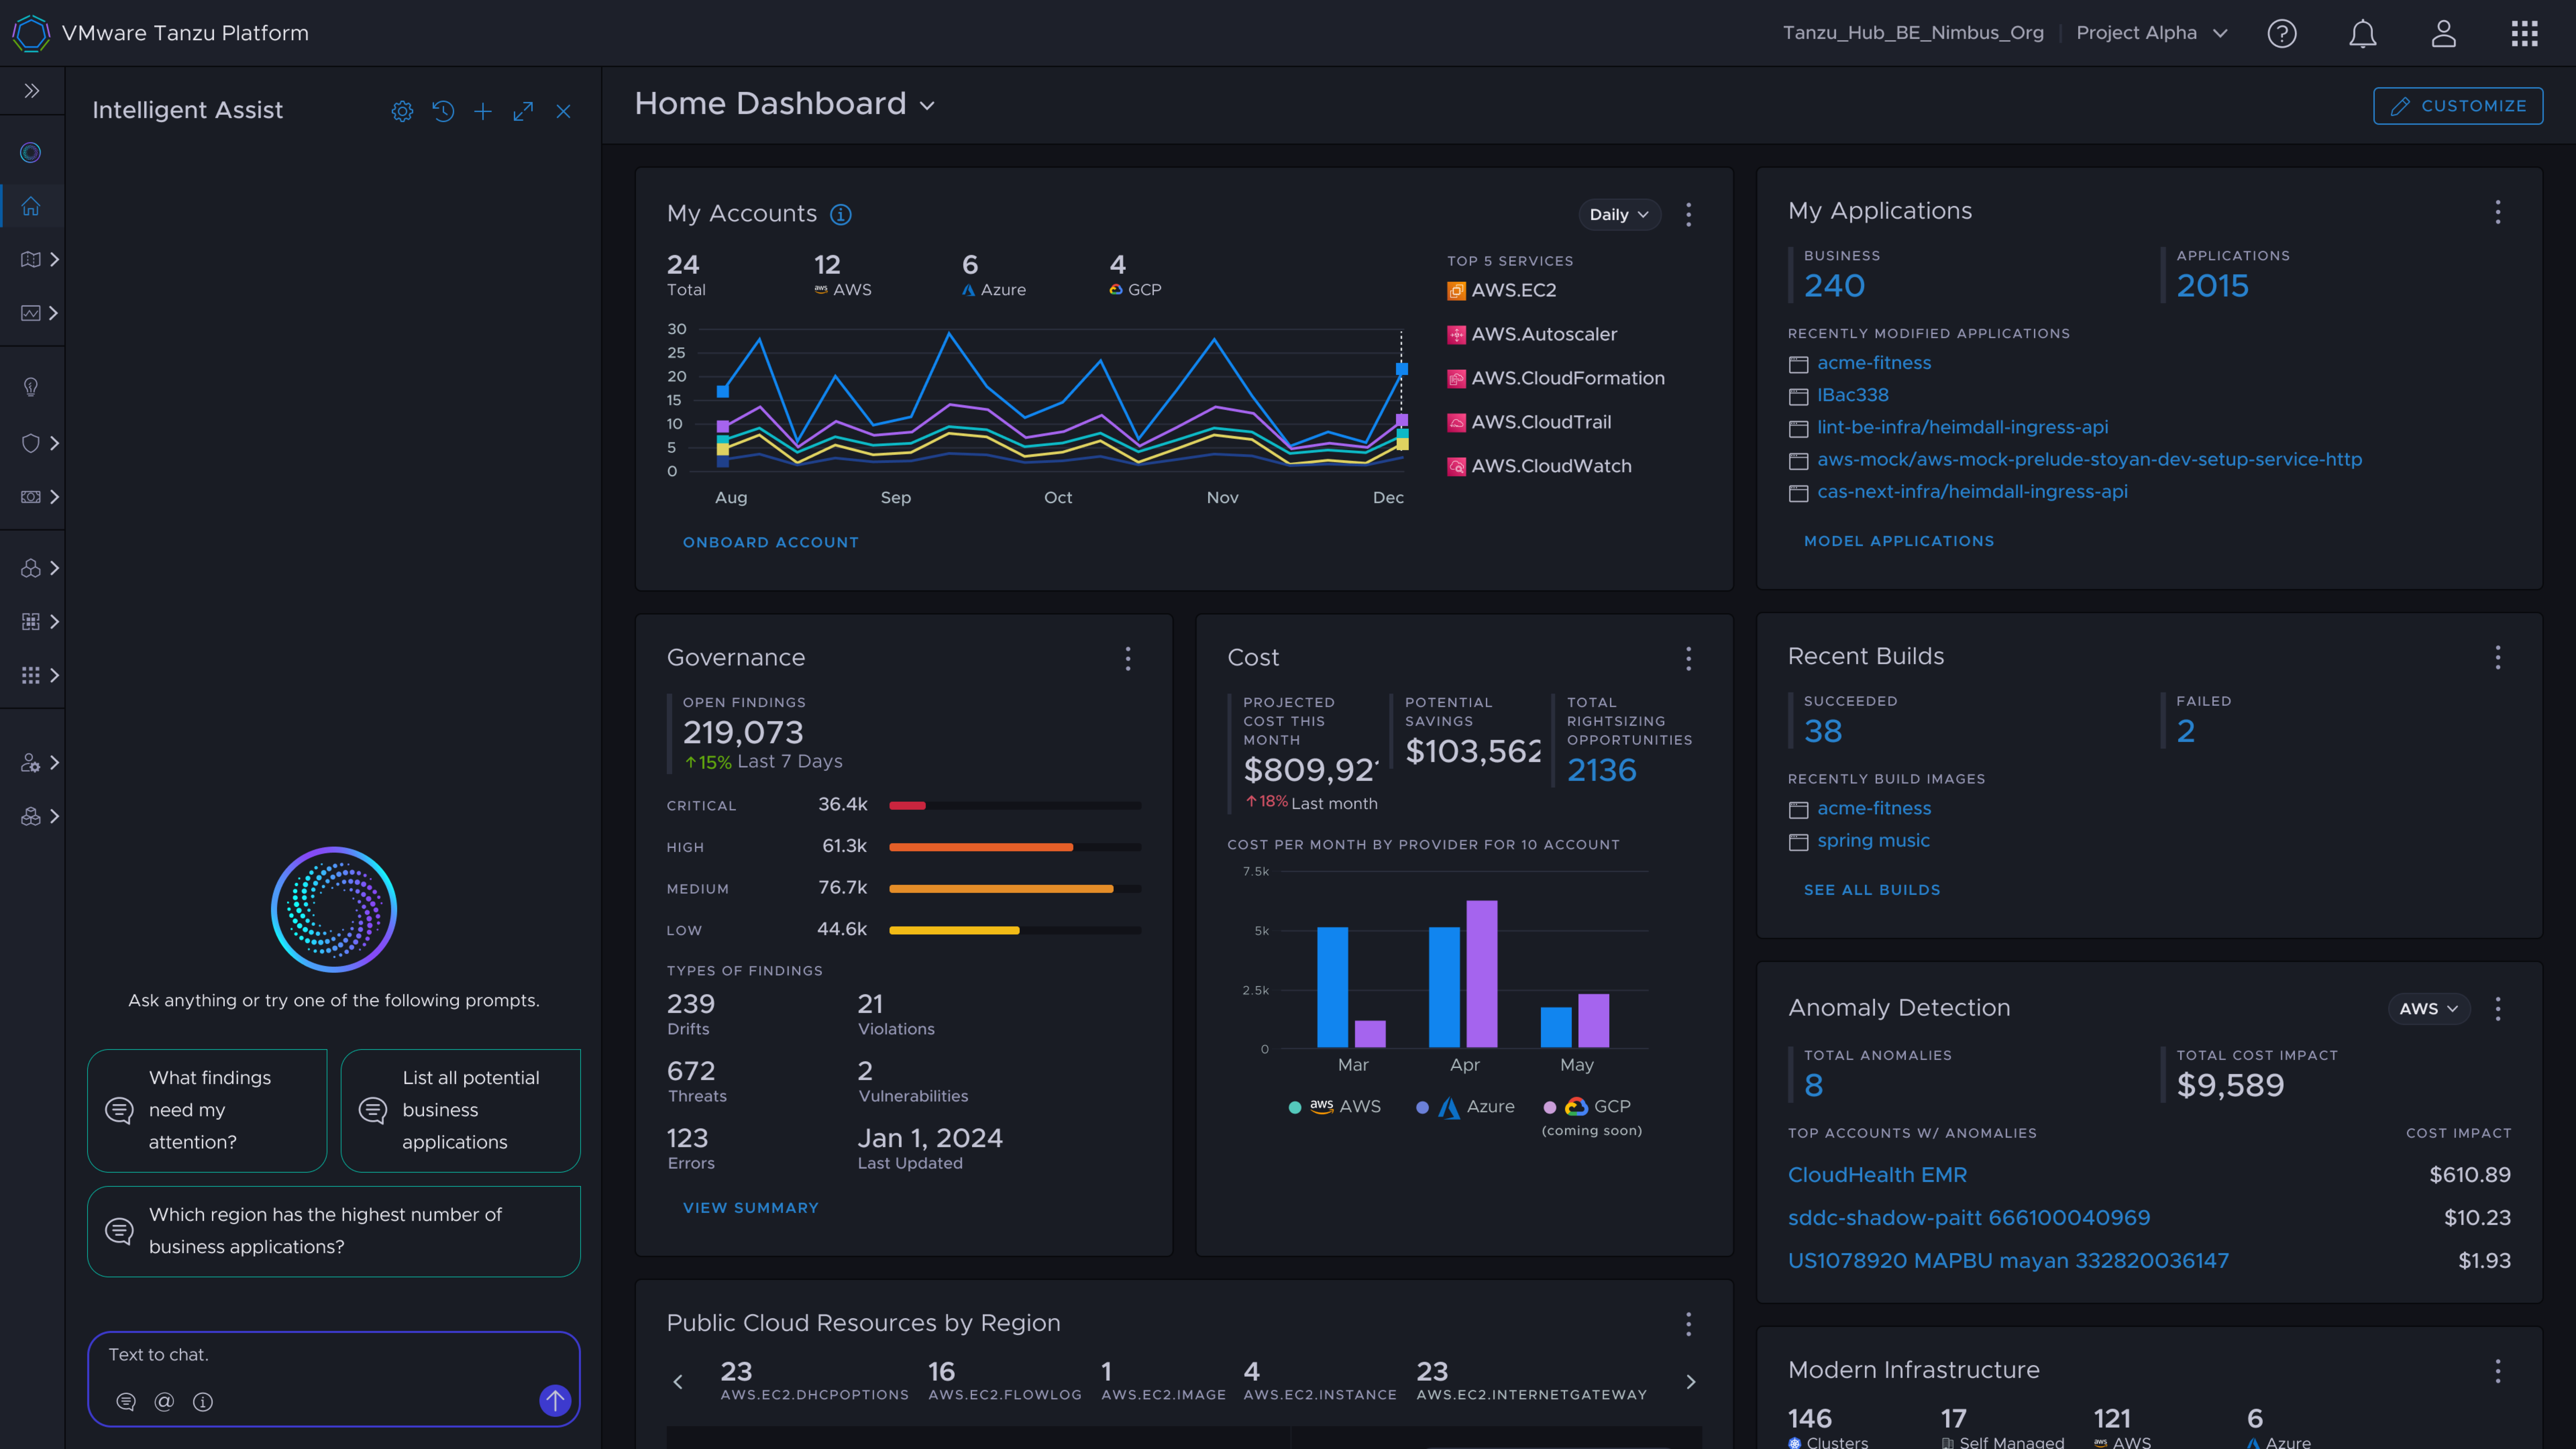
Task: Click the mention @ icon in chat box
Action: [164, 1402]
